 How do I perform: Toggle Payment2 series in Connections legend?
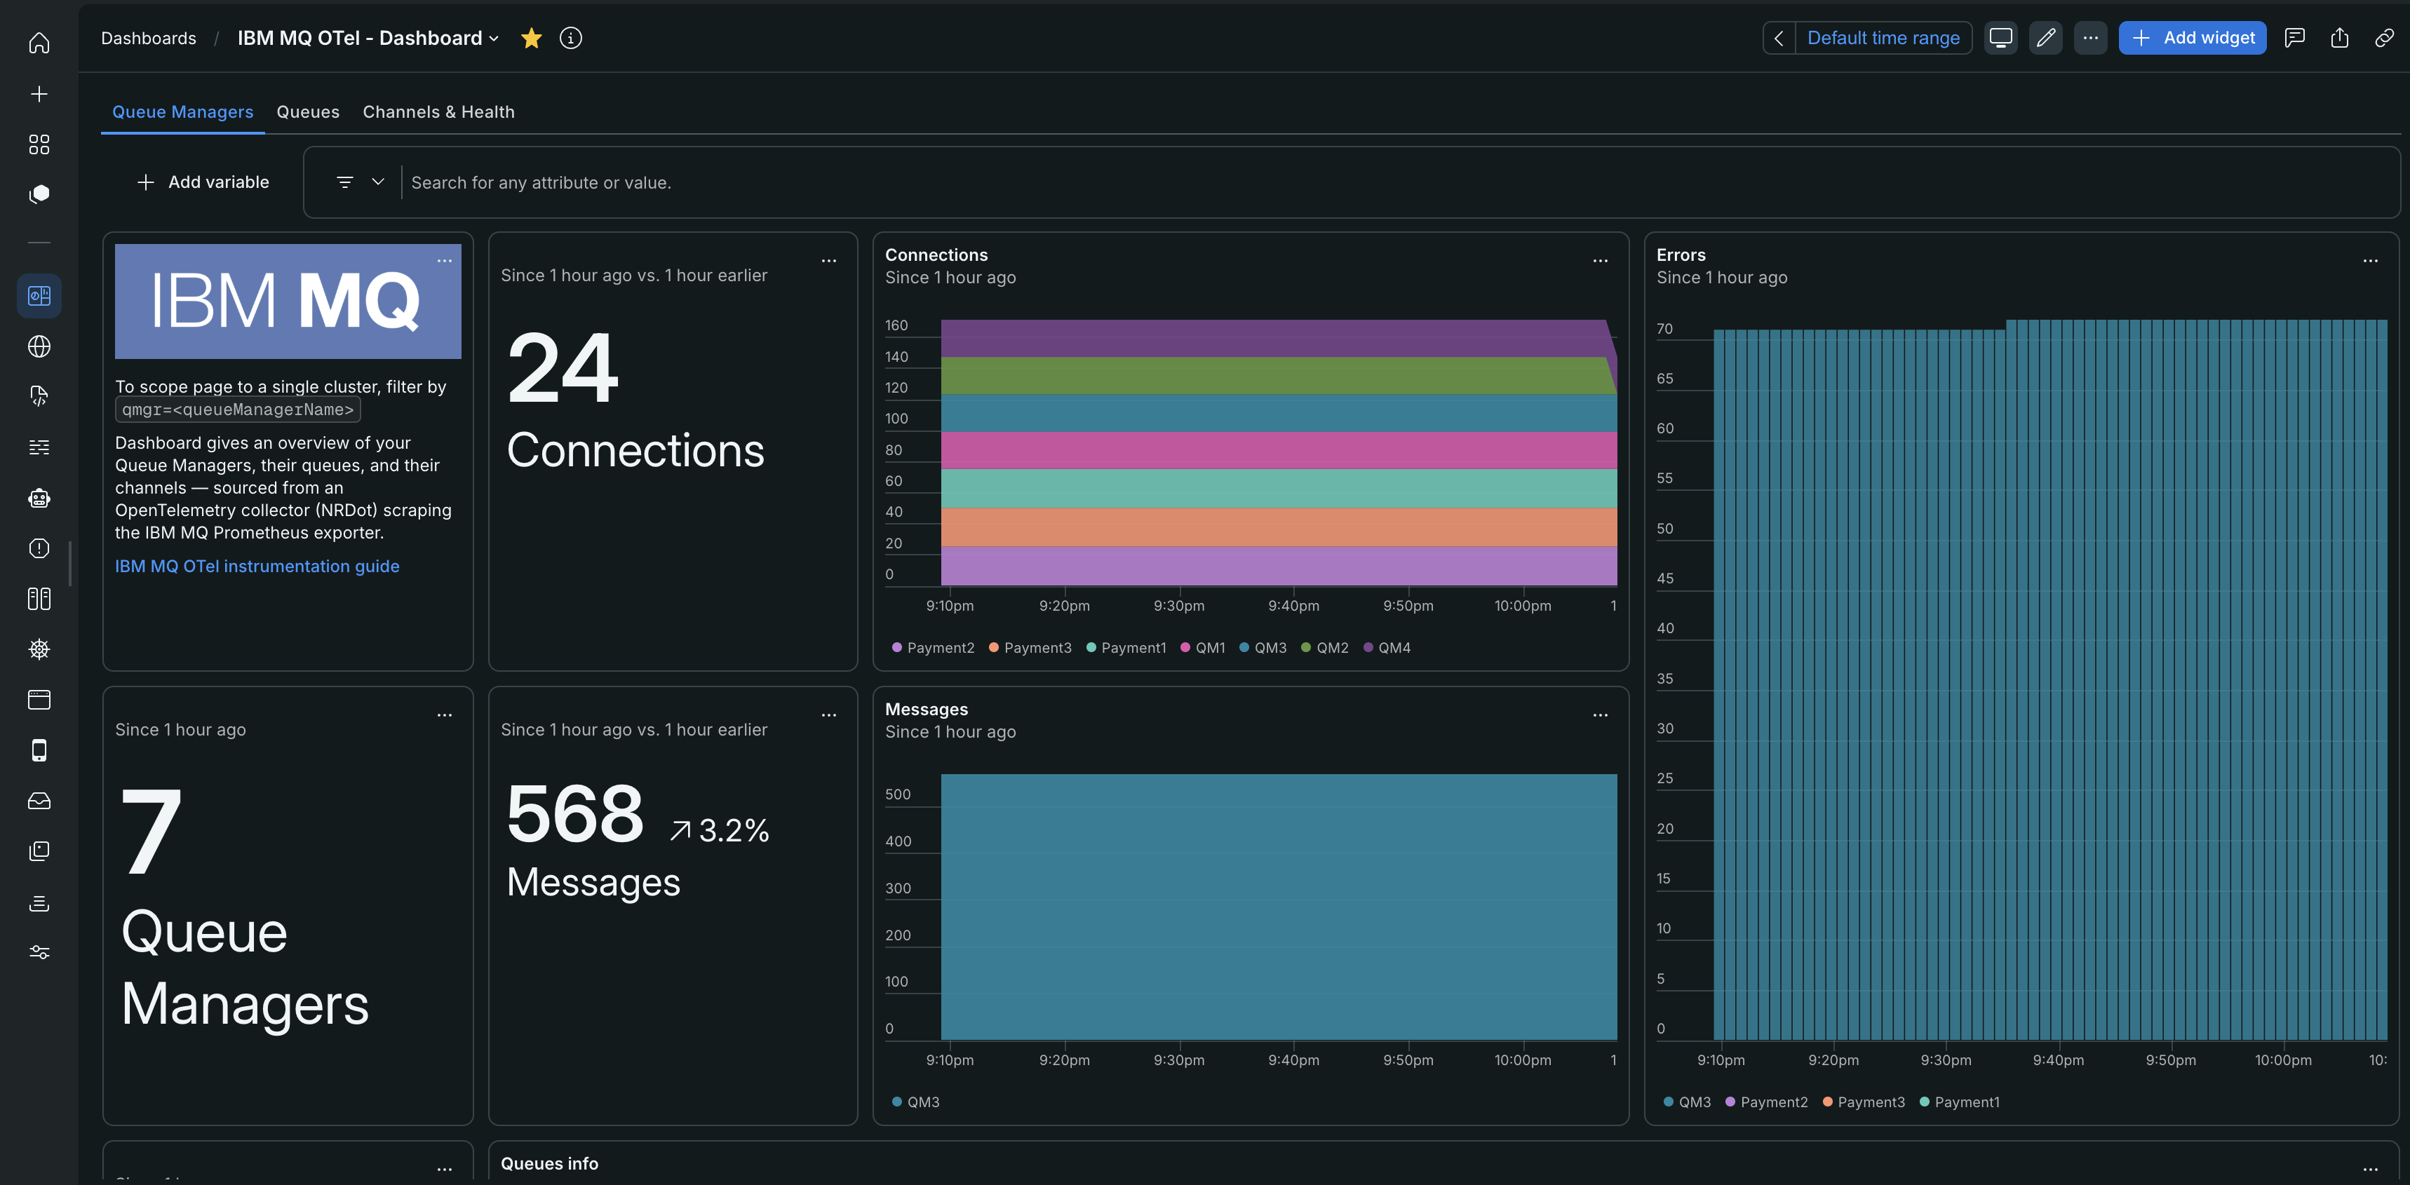point(933,647)
